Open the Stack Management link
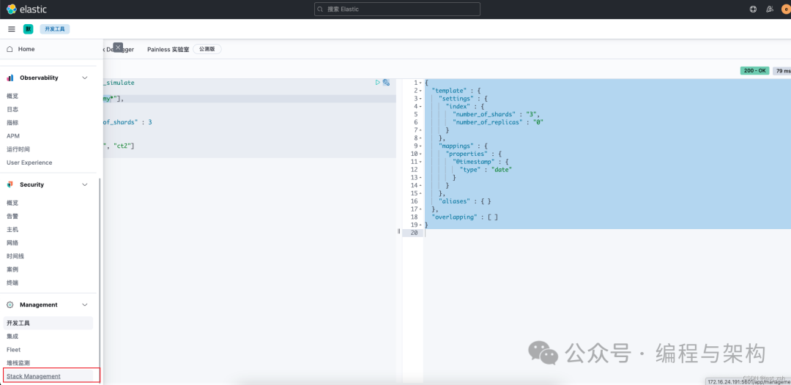The image size is (791, 385). pyautogui.click(x=34, y=376)
